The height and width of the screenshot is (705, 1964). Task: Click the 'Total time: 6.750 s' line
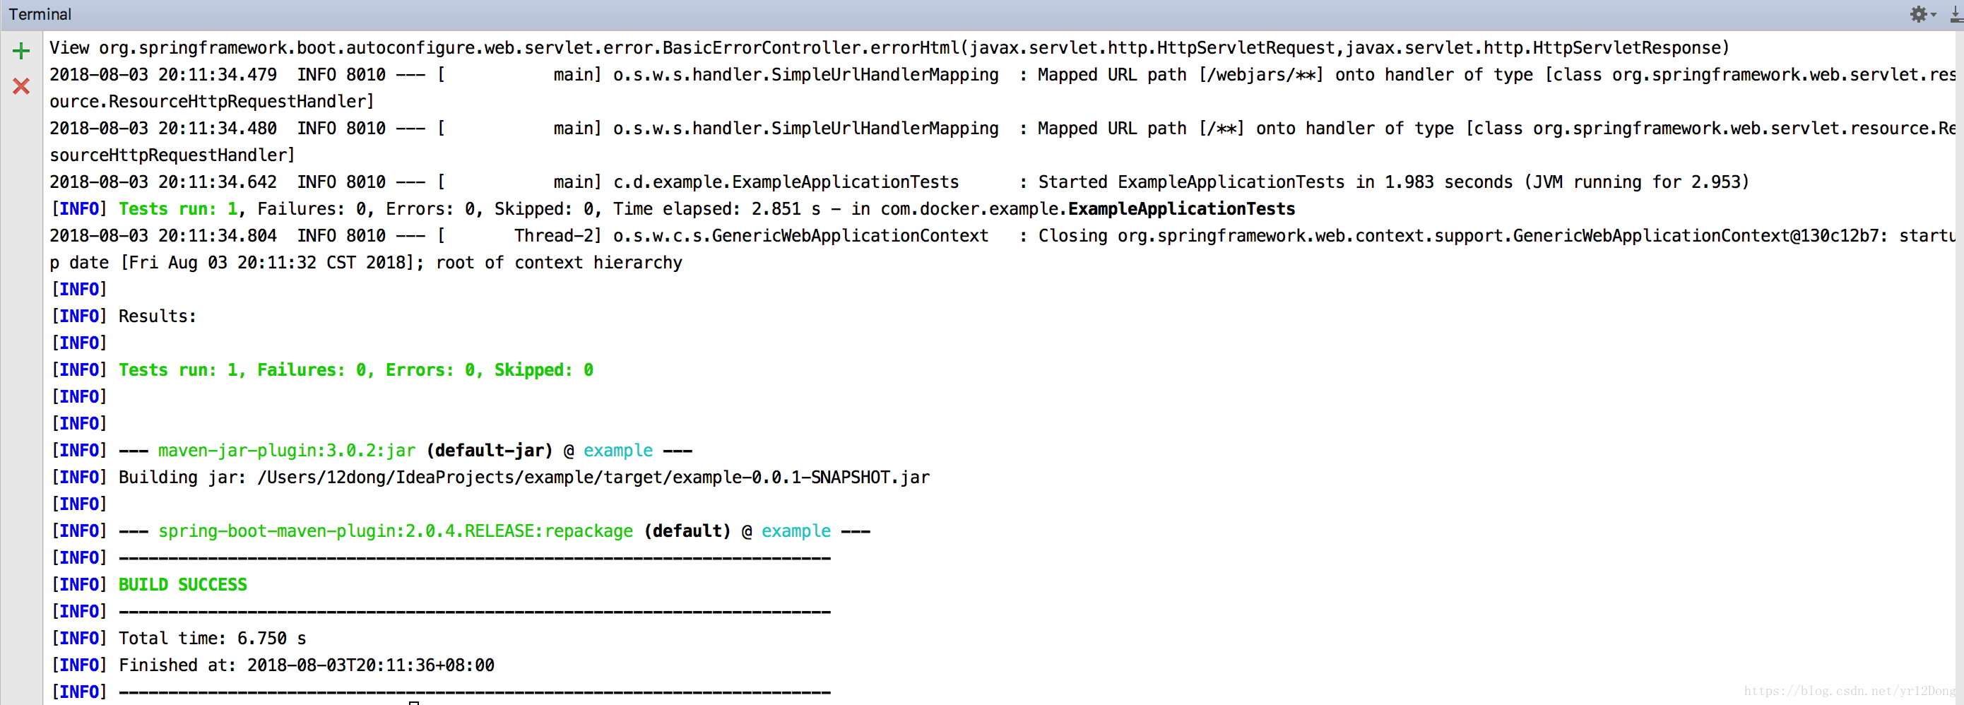[212, 638]
